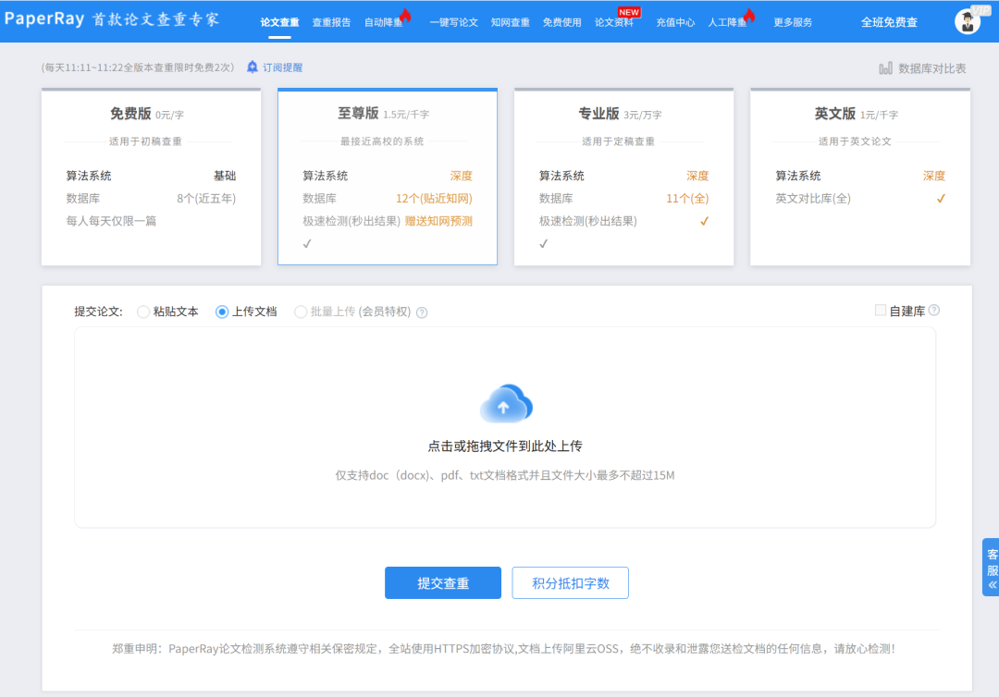Viewport: 999px width, 697px height.
Task: Open 自动降重 in the navigation bar
Action: point(383,22)
